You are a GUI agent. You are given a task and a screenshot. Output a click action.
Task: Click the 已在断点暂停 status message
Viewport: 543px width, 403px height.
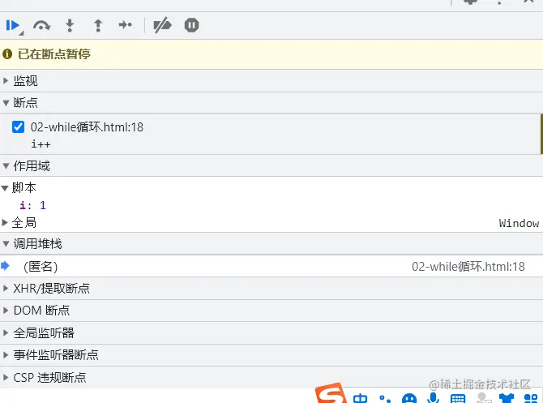point(54,54)
